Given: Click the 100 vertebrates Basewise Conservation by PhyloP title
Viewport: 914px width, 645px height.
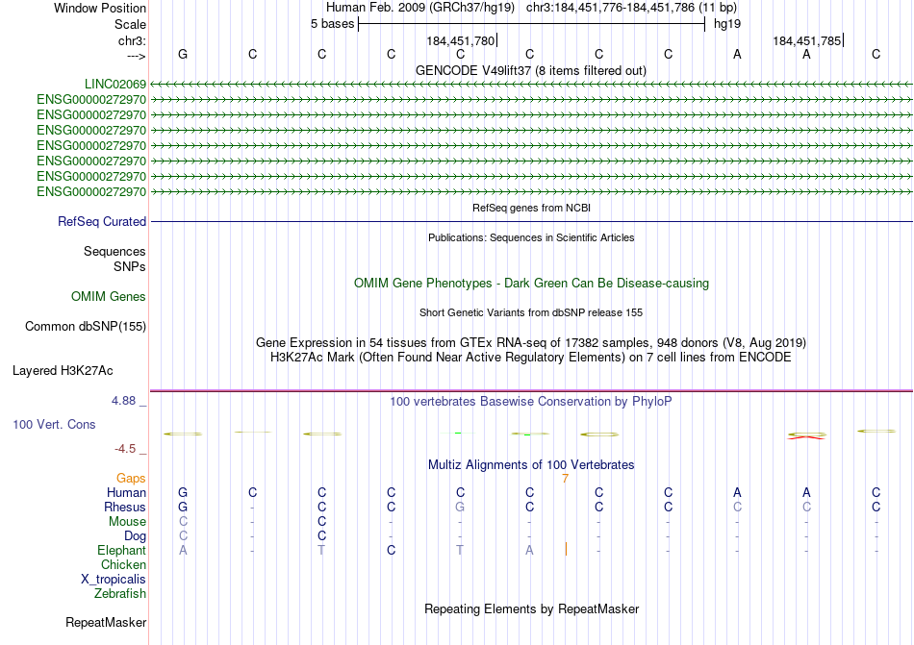Looking at the screenshot, I should (531, 401).
